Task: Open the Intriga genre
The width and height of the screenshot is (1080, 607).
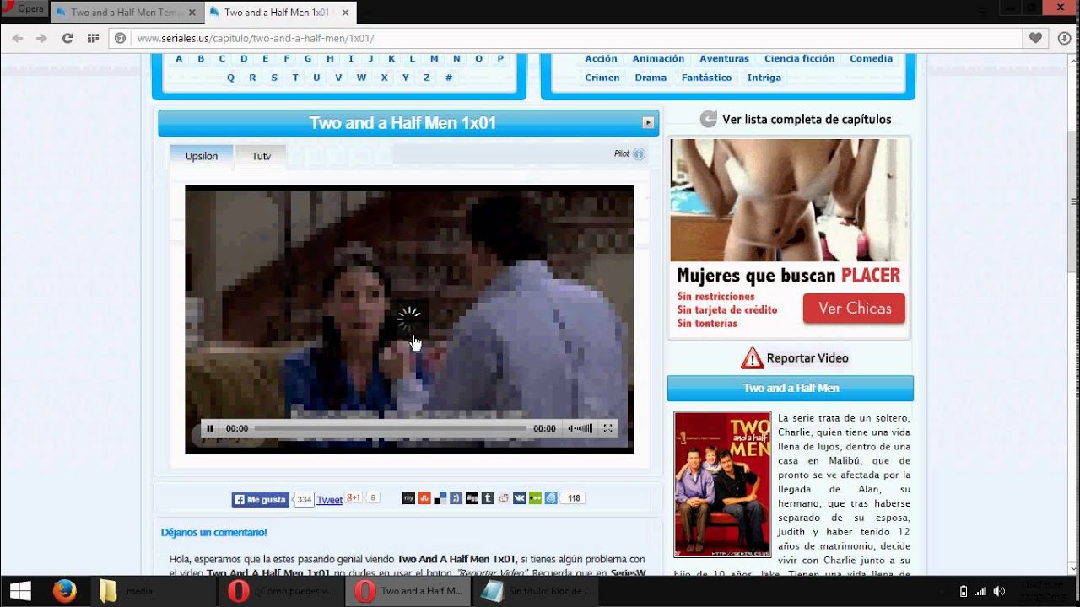Action: [x=764, y=78]
